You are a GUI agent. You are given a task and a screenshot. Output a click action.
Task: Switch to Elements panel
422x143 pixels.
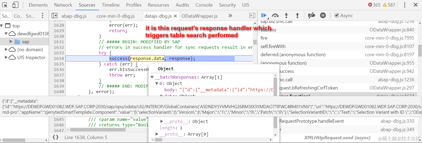click(38, 5)
